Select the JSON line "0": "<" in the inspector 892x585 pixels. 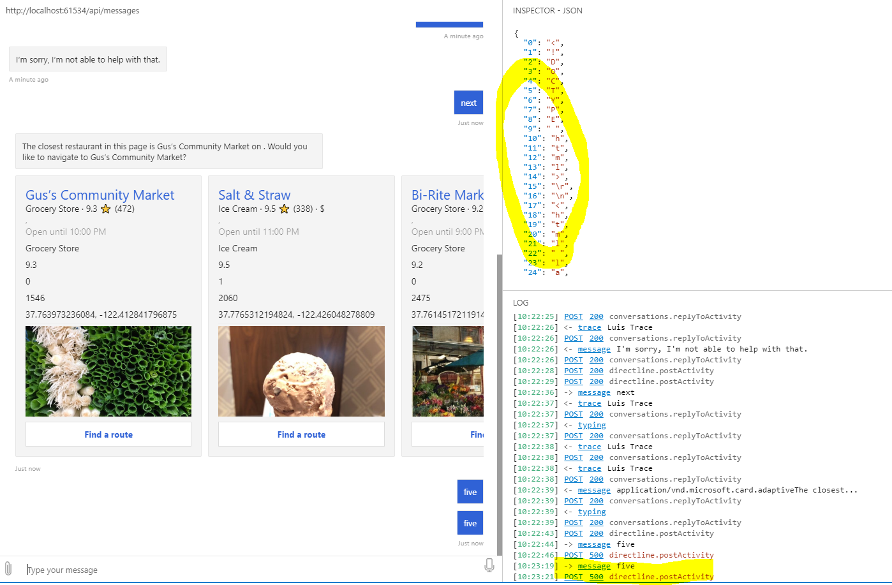click(x=544, y=43)
